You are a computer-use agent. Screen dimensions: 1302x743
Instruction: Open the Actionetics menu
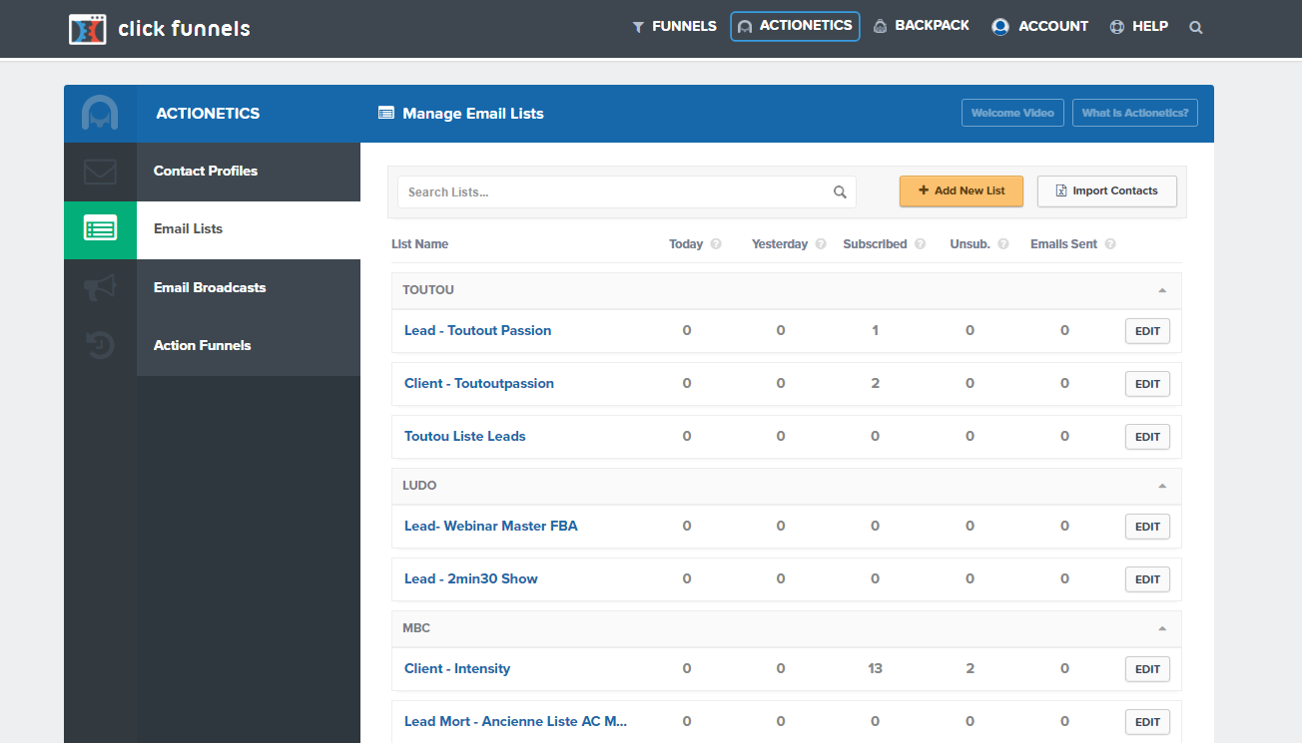tap(795, 26)
